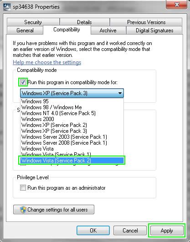Click the sp34638 Properties title bar icon
This screenshot has height=242, width=190.
click(6, 7)
